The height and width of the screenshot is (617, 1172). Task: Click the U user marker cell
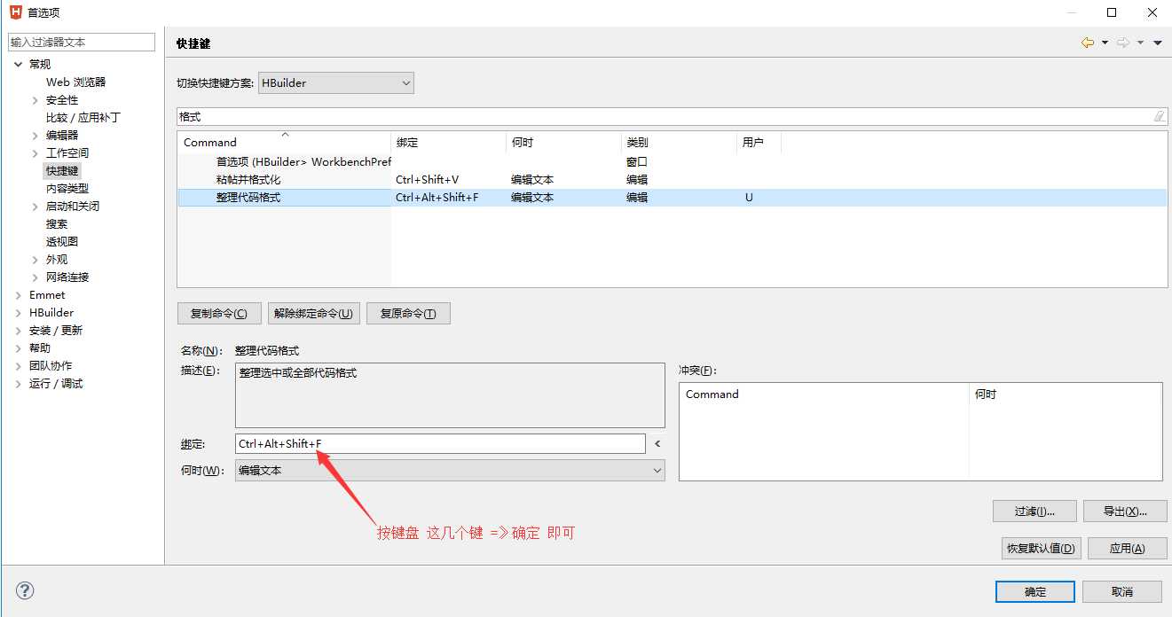pyautogui.click(x=749, y=197)
